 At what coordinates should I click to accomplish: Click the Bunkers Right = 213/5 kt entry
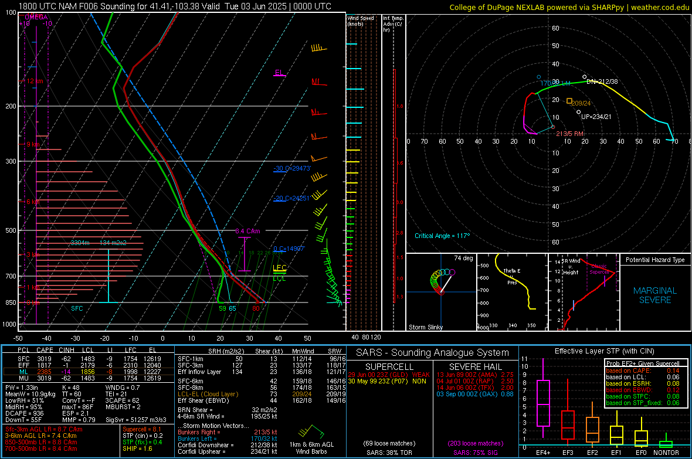click(228, 432)
